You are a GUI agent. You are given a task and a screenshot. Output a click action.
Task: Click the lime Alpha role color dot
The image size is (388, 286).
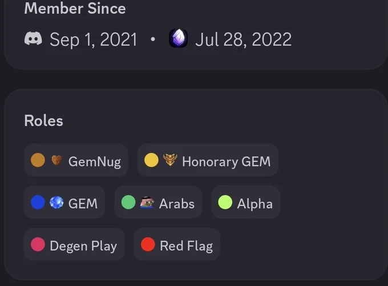click(225, 202)
